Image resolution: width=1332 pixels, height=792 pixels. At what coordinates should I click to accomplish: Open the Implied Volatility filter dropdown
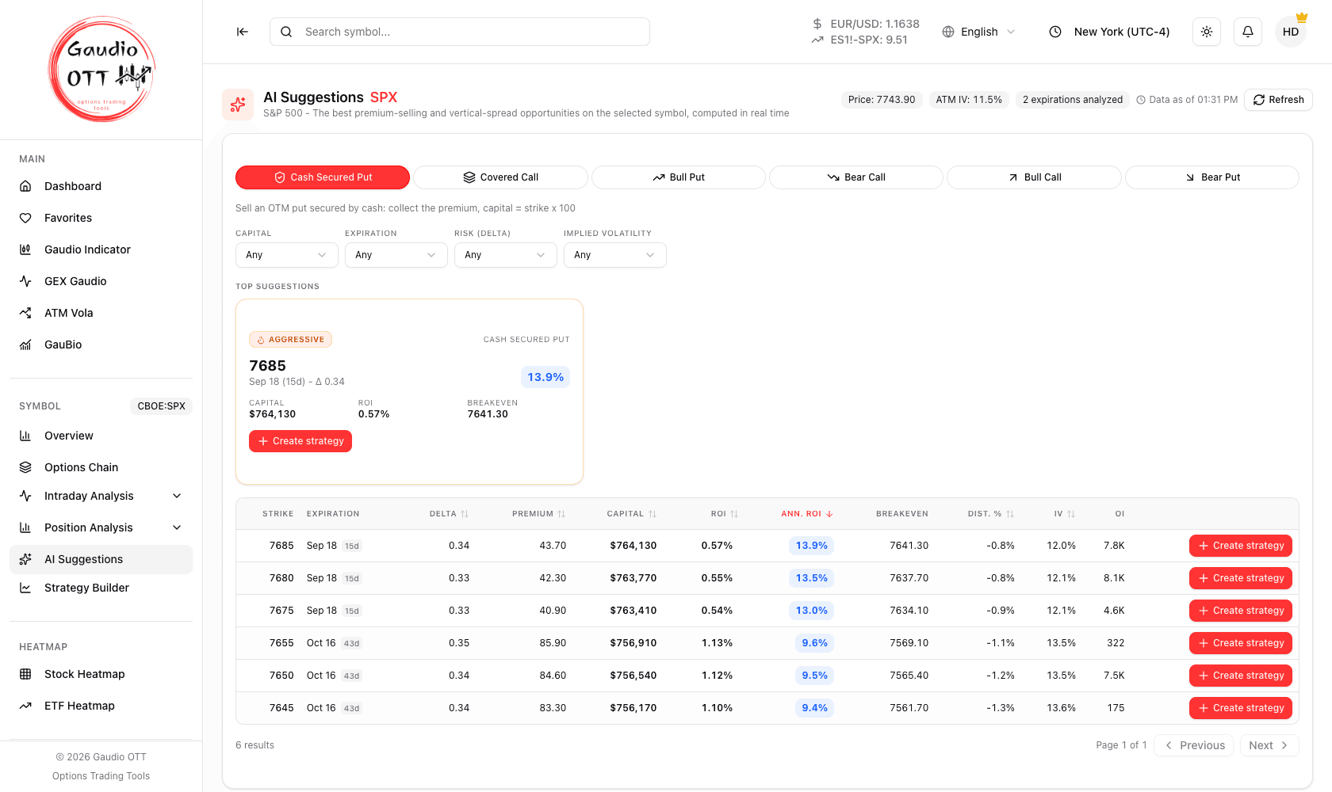click(x=615, y=255)
